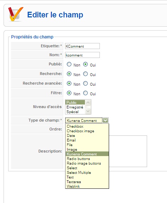Click the access list scroll down arrow
The image size is (167, 203).
(x=88, y=111)
